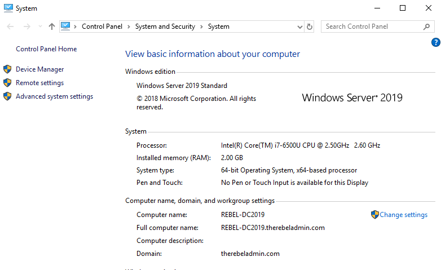Click the Windows Server 2019 logo
The height and width of the screenshot is (270, 441).
[352, 98]
